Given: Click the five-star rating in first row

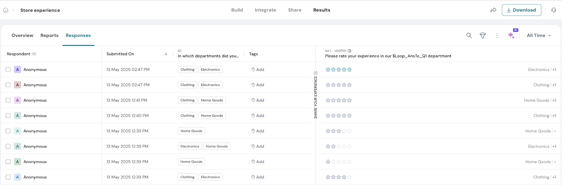Looking at the screenshot, I should (339, 70).
